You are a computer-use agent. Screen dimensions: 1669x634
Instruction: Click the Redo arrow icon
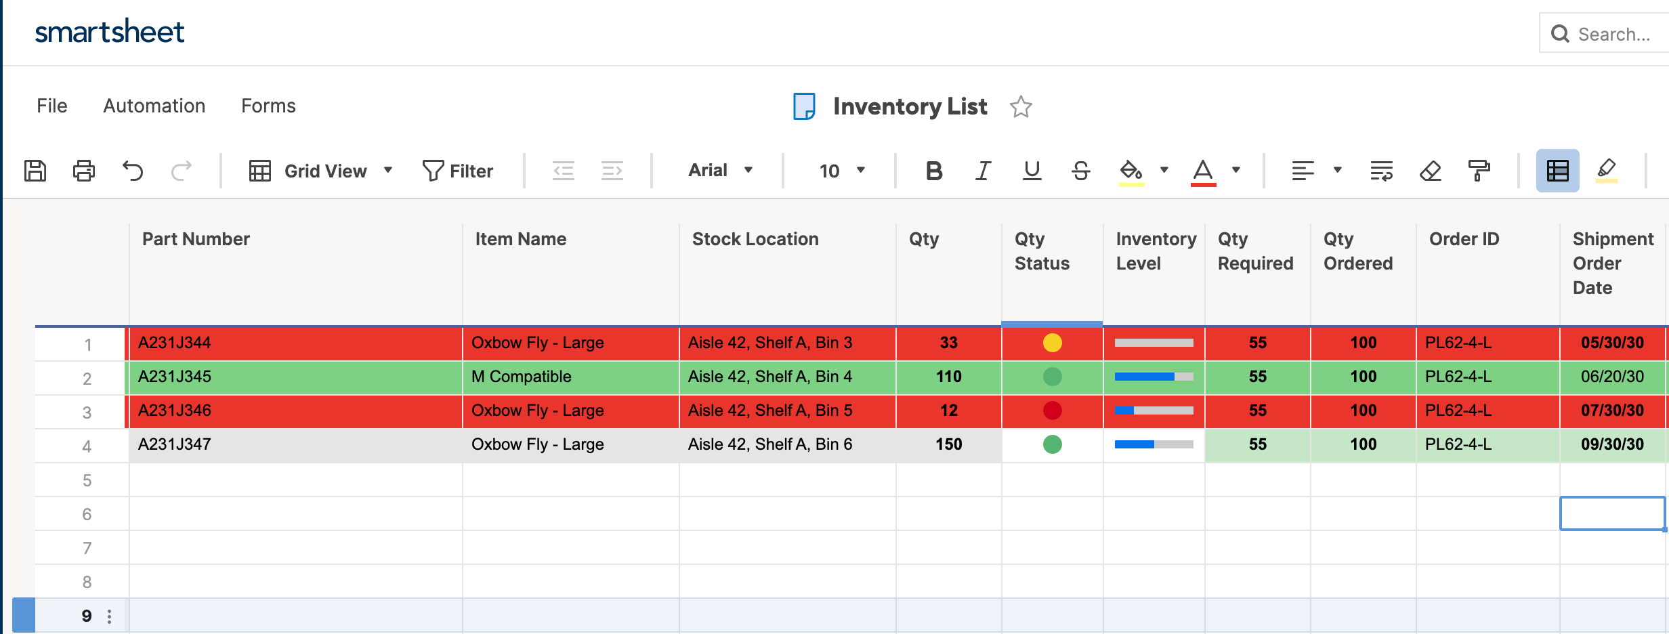click(x=181, y=171)
